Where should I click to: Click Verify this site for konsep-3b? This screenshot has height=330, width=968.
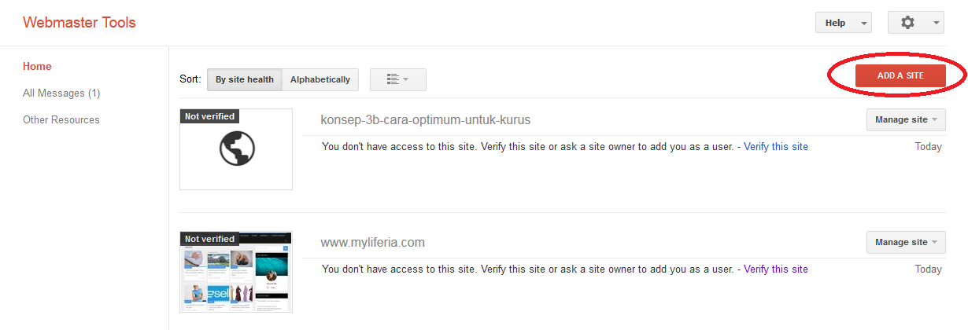click(x=775, y=147)
